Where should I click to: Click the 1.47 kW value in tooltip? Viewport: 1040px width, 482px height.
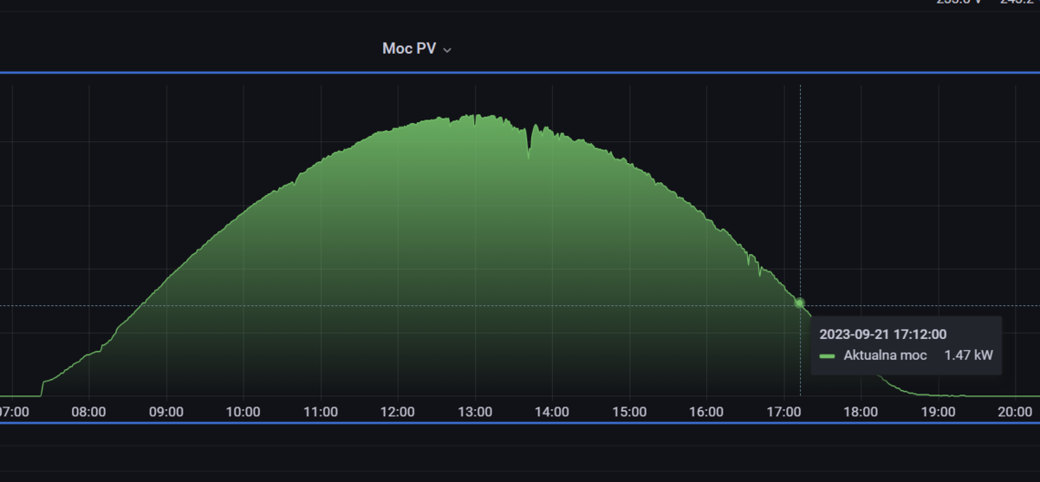(969, 355)
